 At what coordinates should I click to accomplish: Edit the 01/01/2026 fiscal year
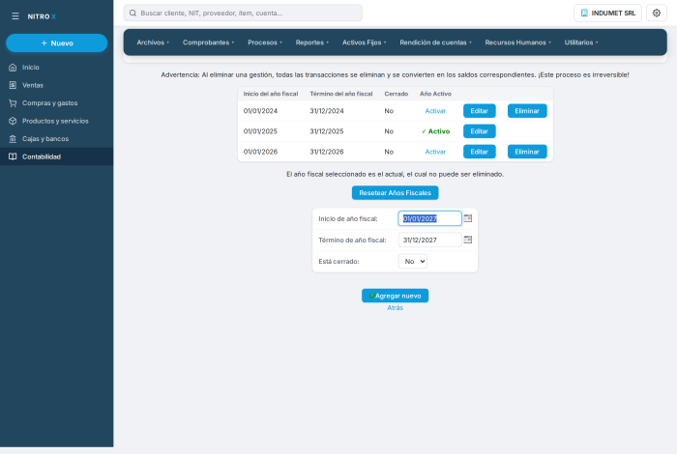(480, 152)
